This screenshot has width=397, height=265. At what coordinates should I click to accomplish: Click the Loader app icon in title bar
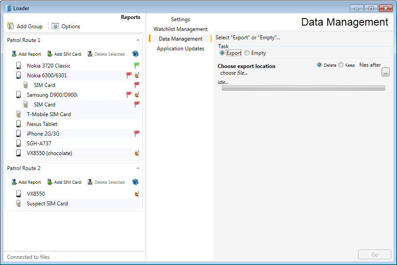pos(8,8)
